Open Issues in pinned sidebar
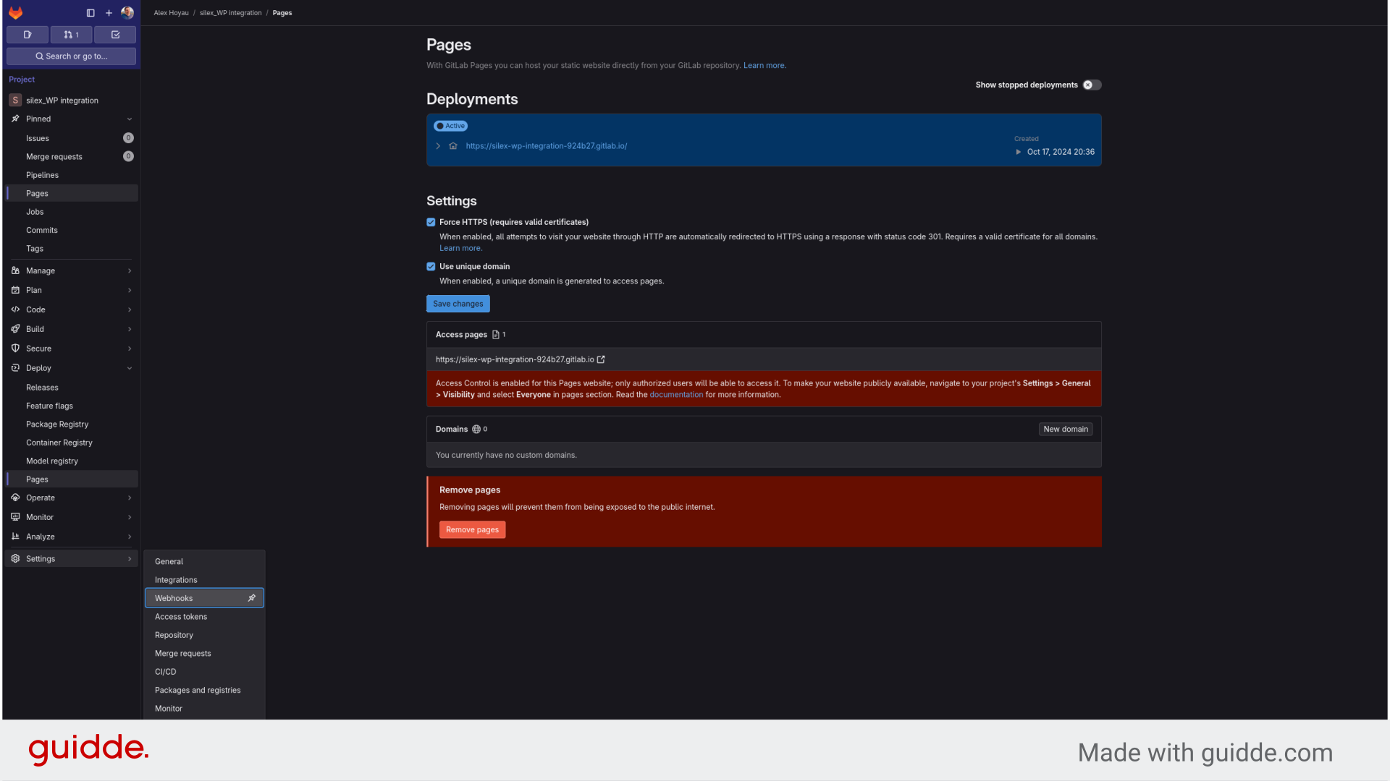The width and height of the screenshot is (1390, 781). tap(72, 138)
